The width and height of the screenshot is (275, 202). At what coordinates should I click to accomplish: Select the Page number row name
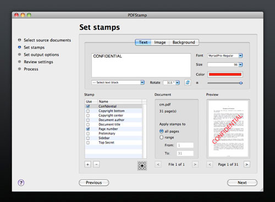click(x=108, y=129)
